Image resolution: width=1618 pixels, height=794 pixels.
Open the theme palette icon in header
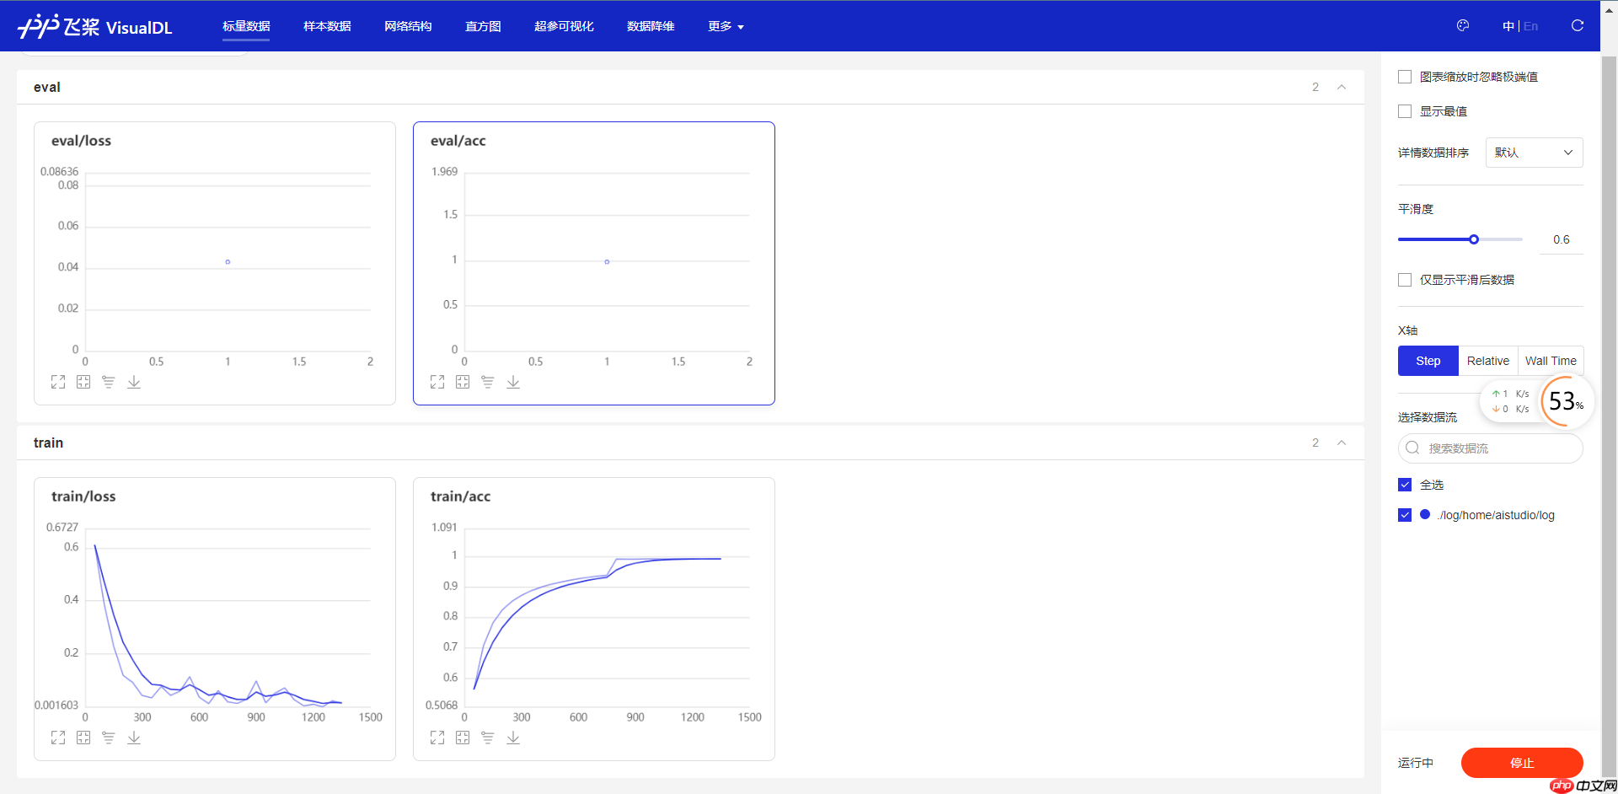1463,26
